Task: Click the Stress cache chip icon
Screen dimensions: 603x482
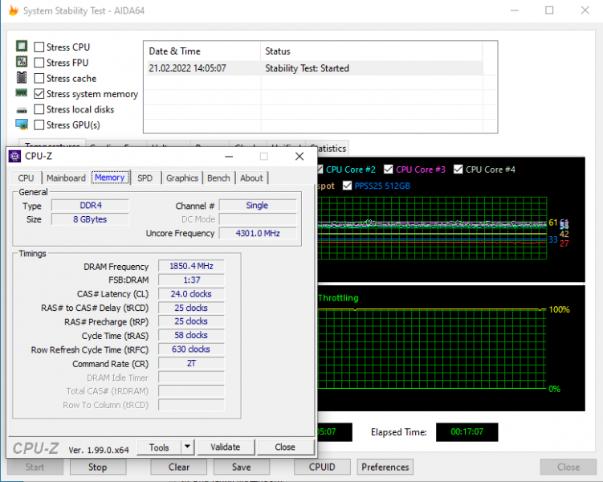Action: pyautogui.click(x=22, y=78)
